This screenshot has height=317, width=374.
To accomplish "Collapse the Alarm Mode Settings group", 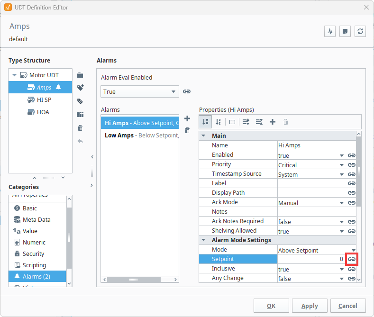I will (203, 240).
